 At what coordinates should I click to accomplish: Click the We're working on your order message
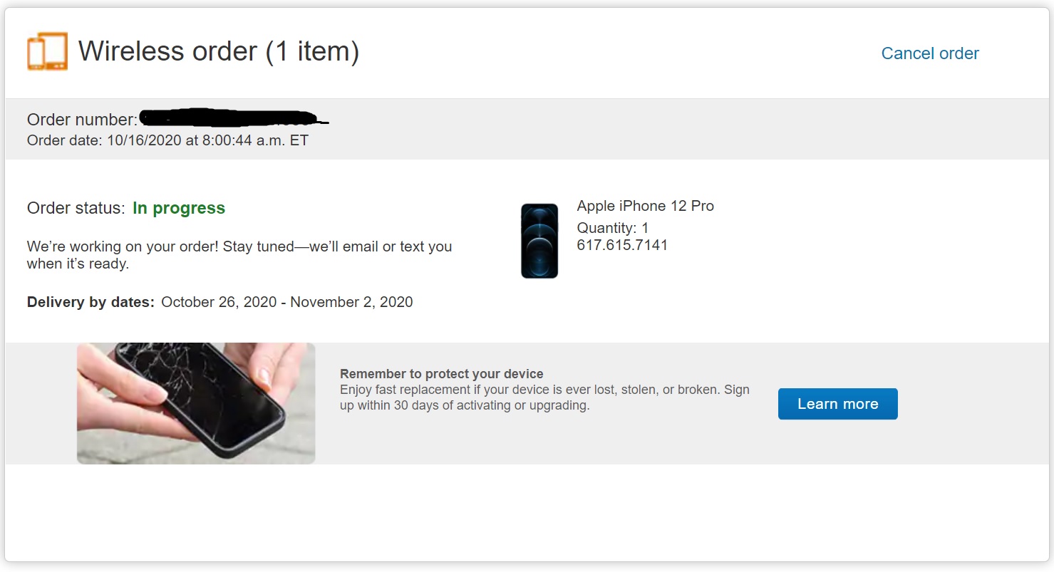coord(239,255)
